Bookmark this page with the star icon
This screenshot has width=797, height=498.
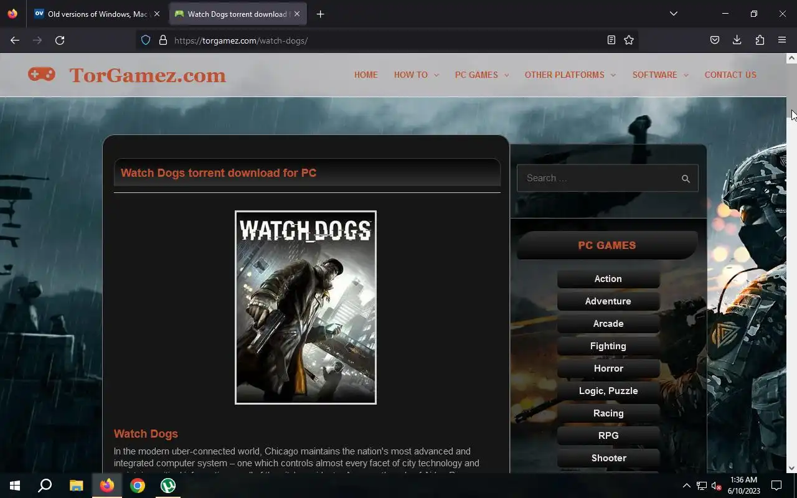(x=629, y=40)
